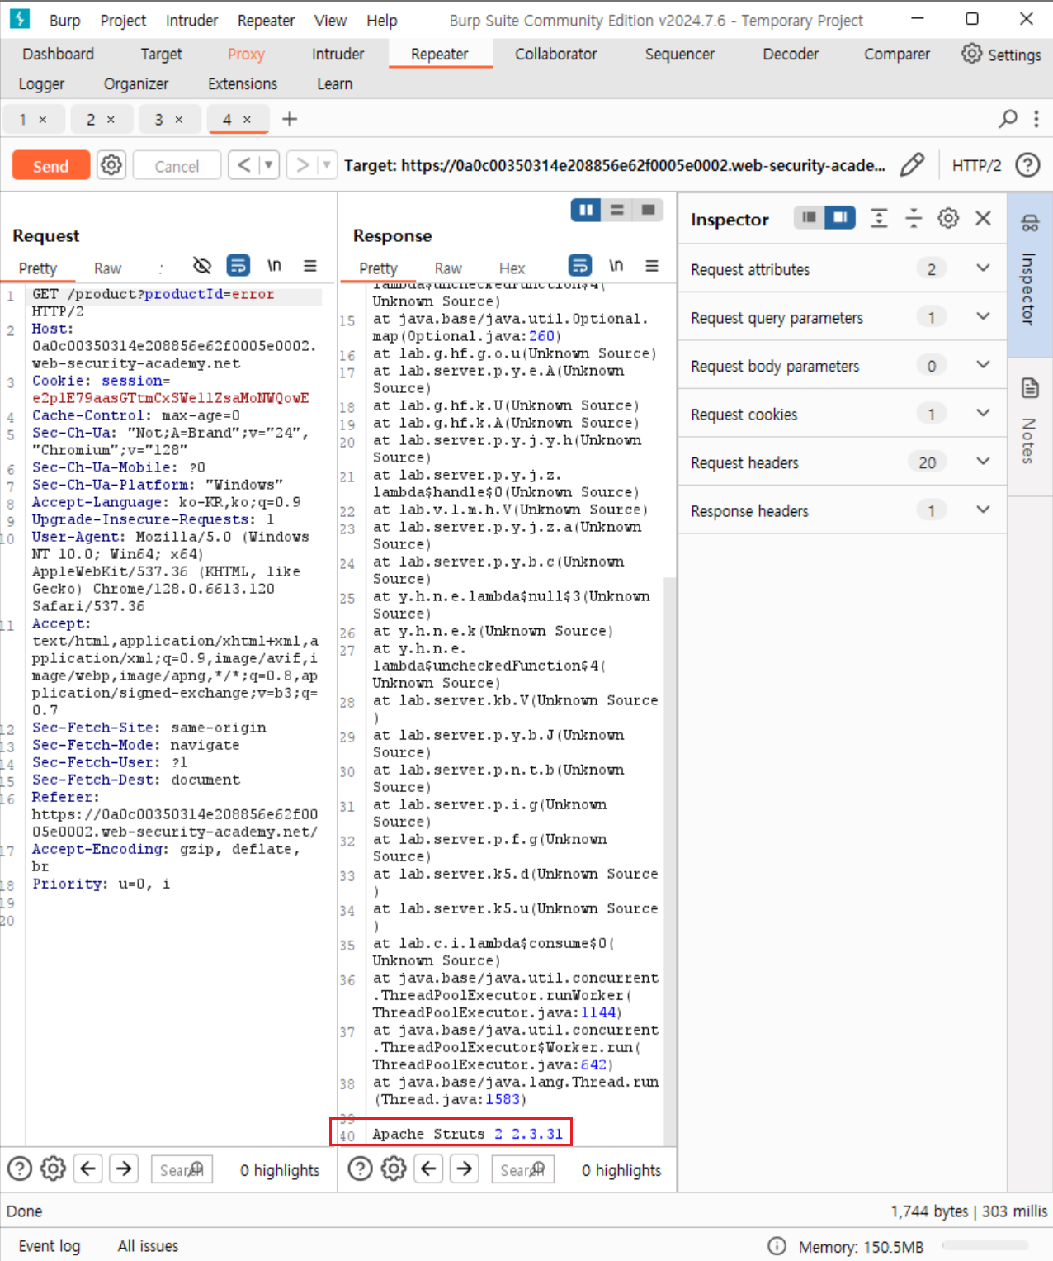
Task: Open the Project menu
Action: click(x=123, y=21)
